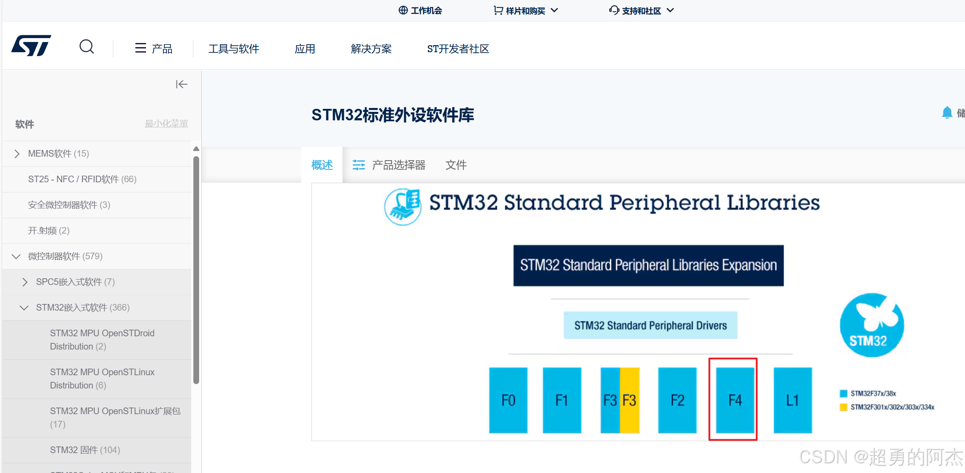Click the yellow STM32F301x legend swatch
The height and width of the screenshot is (473, 965).
[x=843, y=407]
